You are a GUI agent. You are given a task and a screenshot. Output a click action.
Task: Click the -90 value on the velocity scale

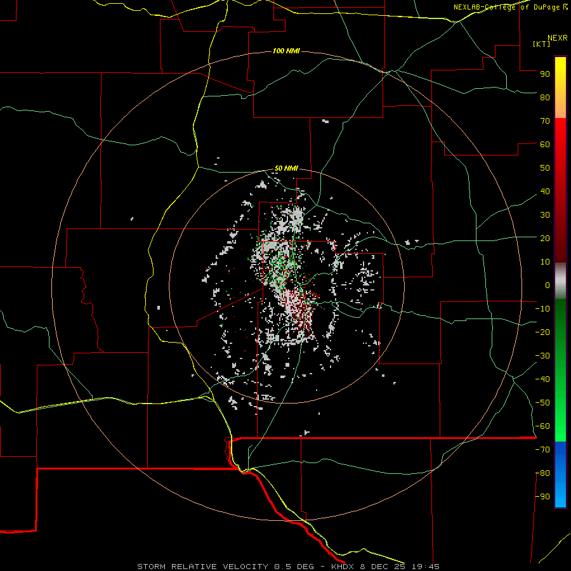pos(542,497)
